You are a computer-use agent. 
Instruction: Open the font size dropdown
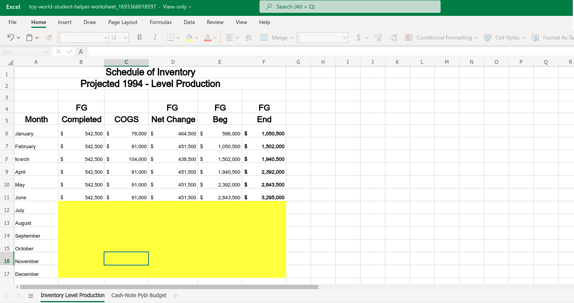tap(126, 38)
